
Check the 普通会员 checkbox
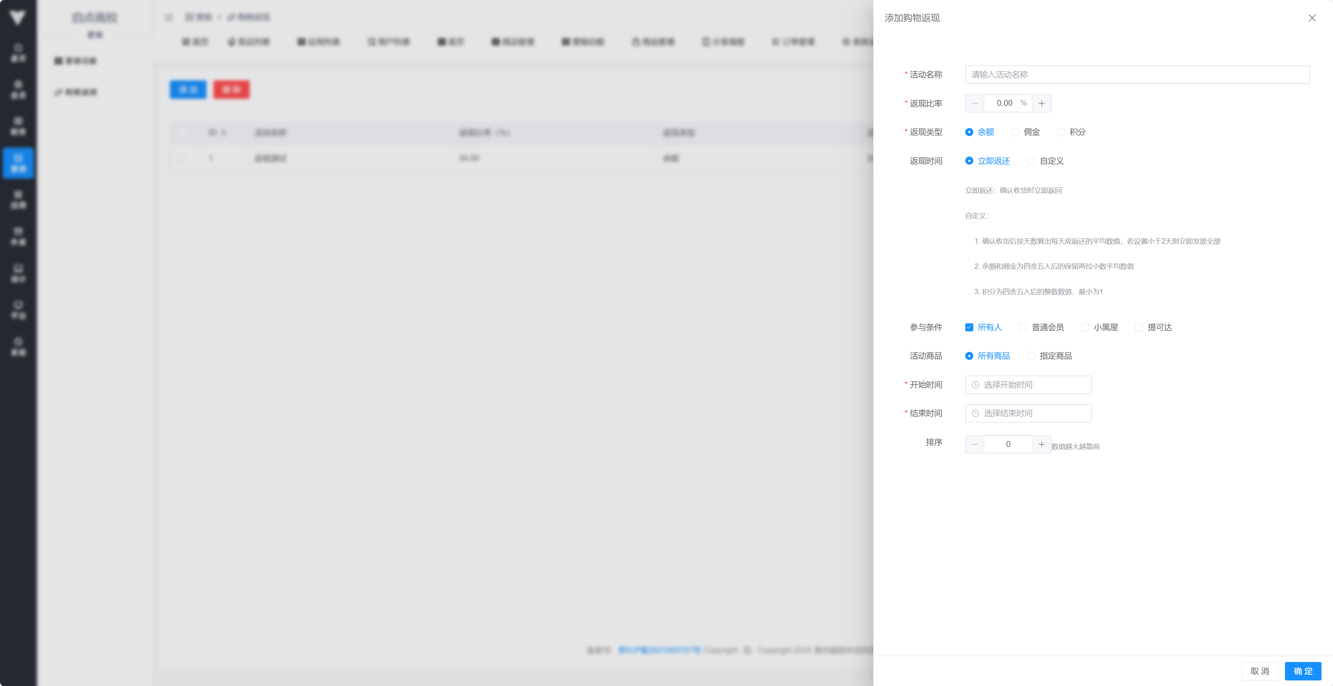coord(1023,328)
